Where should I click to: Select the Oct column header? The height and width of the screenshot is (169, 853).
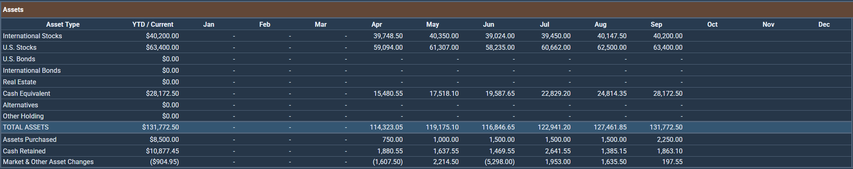pyautogui.click(x=712, y=24)
